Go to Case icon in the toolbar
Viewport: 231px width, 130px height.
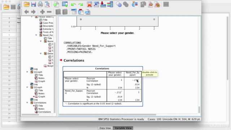[x=96, y=4]
